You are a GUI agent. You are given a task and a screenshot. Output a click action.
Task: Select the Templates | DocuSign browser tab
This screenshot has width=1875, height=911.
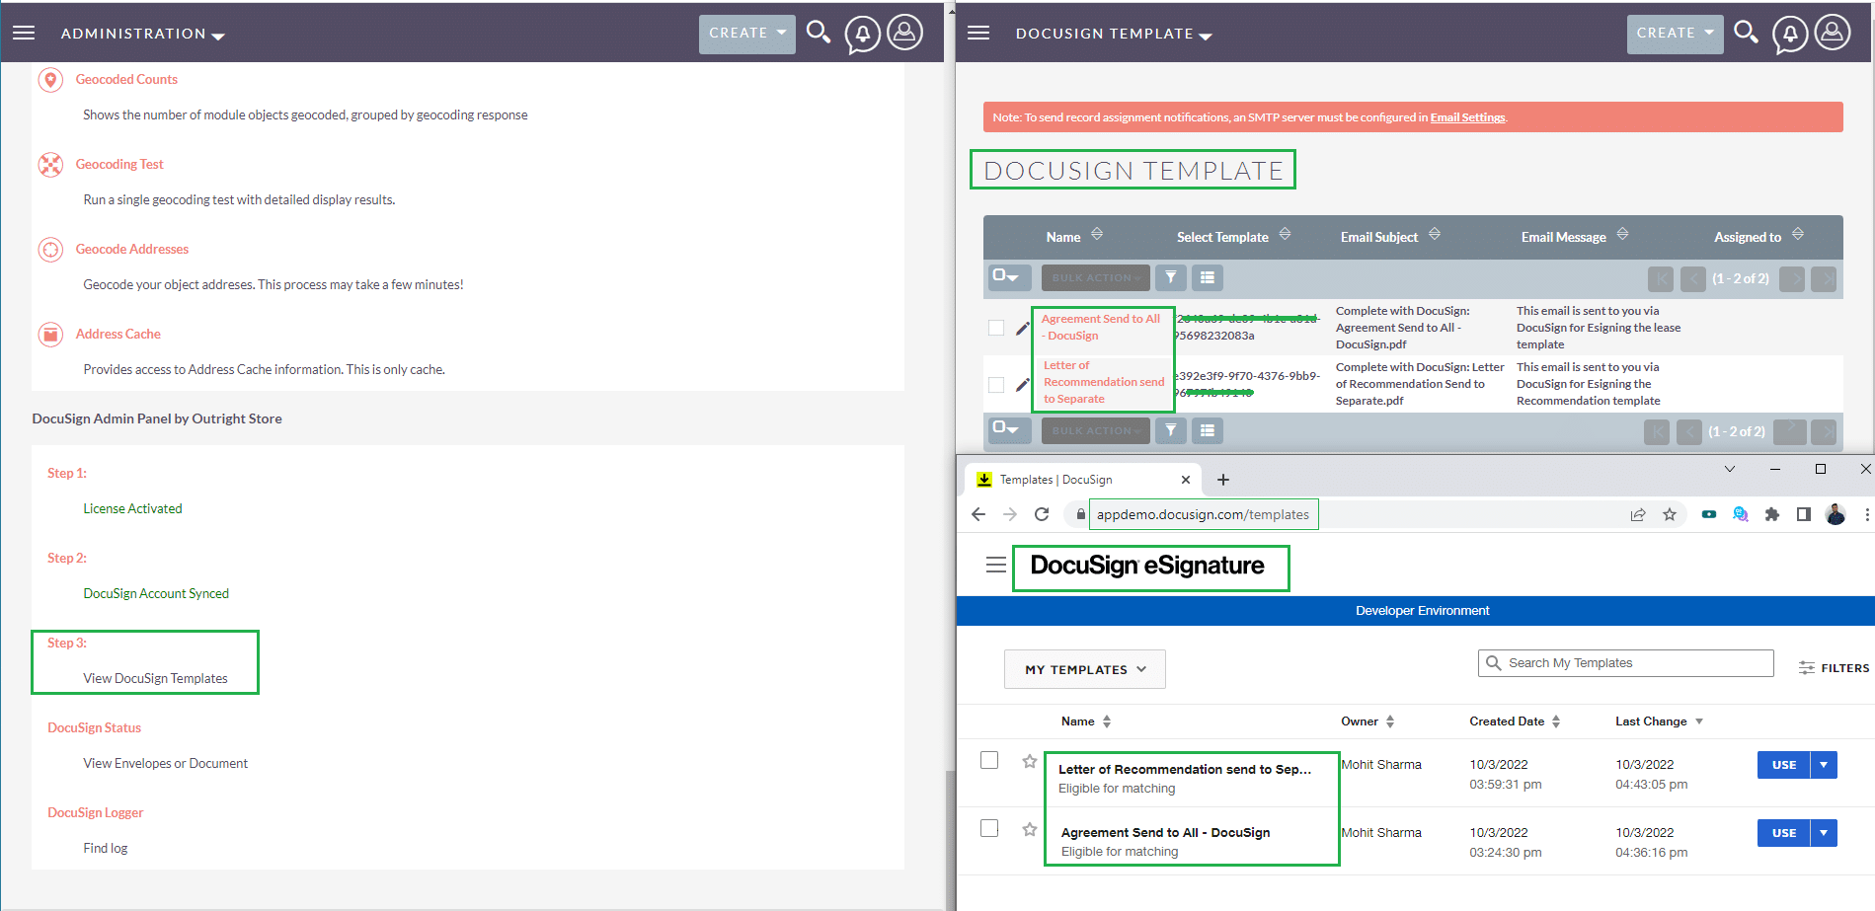tap(1083, 480)
